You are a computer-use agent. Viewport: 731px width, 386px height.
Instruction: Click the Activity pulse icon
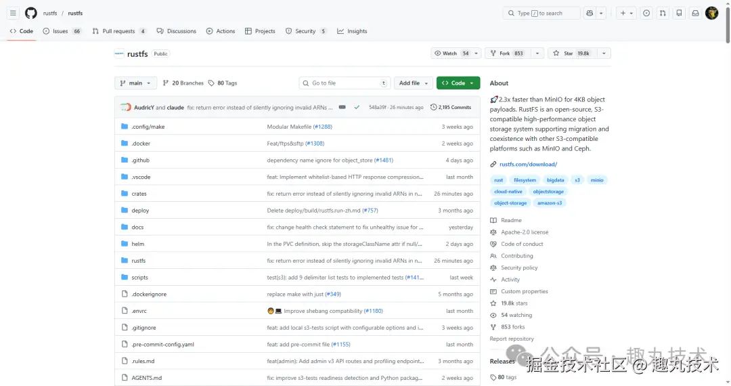(x=493, y=279)
